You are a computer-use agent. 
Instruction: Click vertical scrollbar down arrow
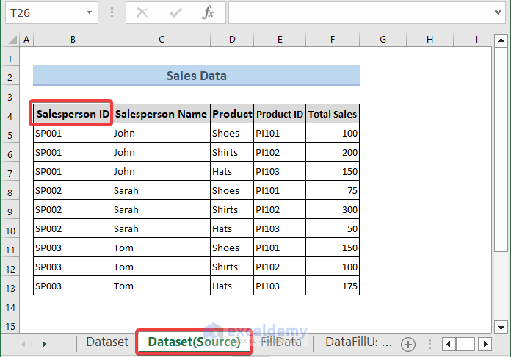pos(501,326)
